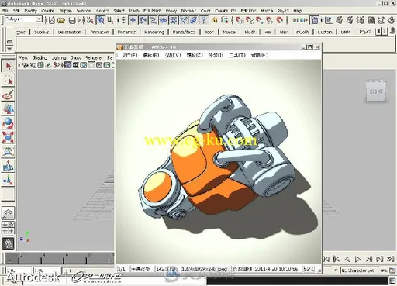
Task: Open the character set dropdown arrow
Action: tap(336, 270)
